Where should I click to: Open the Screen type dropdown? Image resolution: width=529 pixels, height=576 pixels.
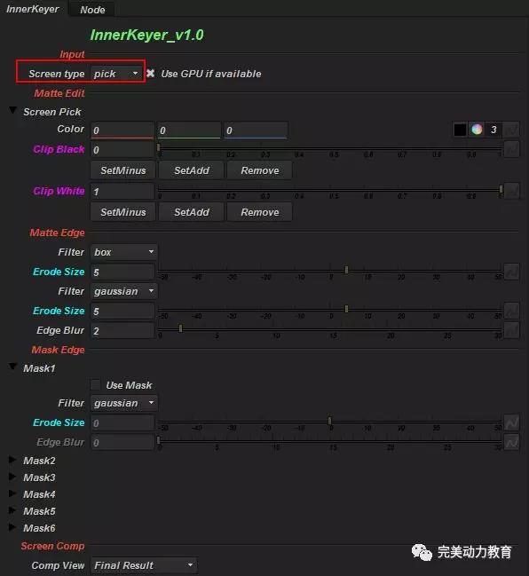(115, 74)
